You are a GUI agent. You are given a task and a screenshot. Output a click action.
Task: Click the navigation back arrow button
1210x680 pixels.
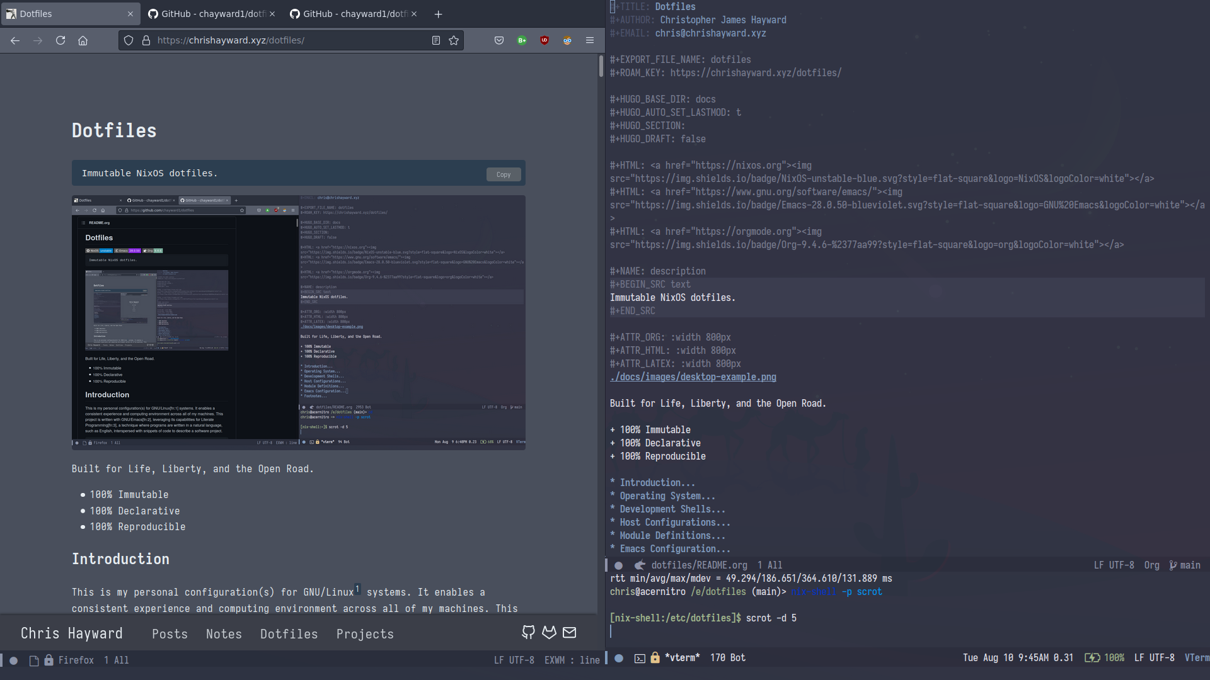(x=15, y=40)
